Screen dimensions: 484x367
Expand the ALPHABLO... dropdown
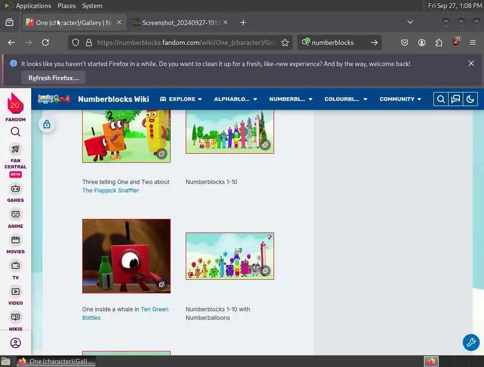point(235,99)
